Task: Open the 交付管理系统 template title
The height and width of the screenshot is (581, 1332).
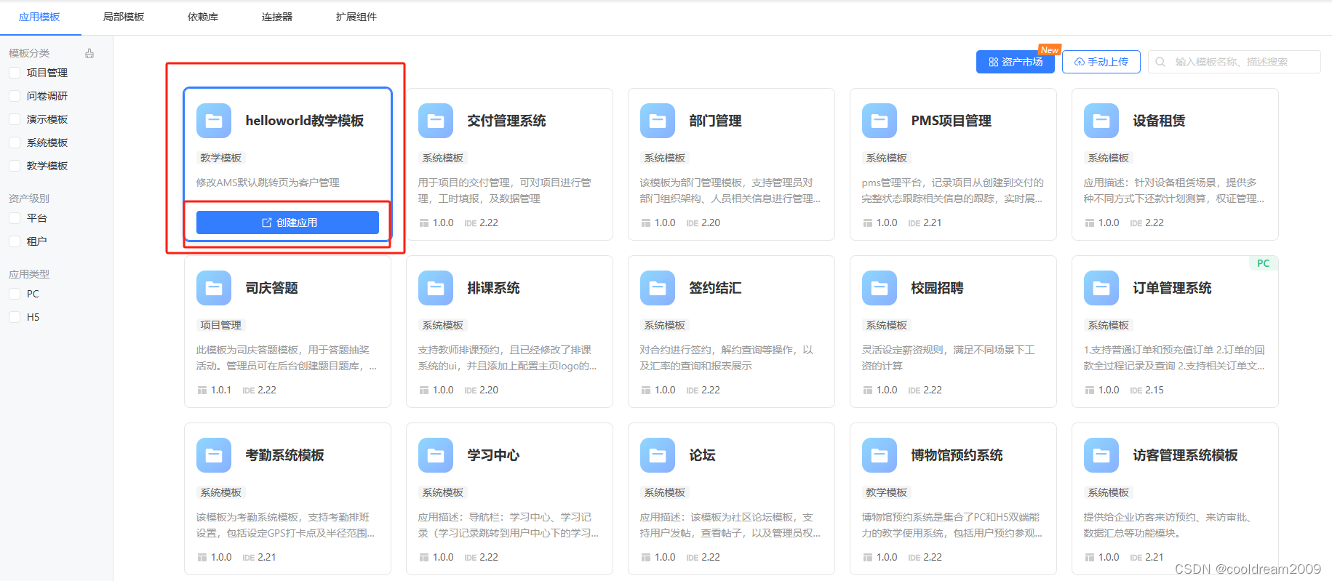Action: [506, 121]
